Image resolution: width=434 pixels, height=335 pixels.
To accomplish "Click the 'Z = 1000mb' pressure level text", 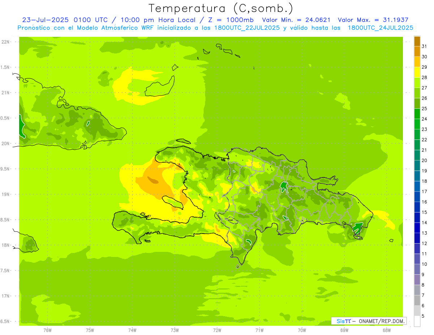I will (231, 20).
